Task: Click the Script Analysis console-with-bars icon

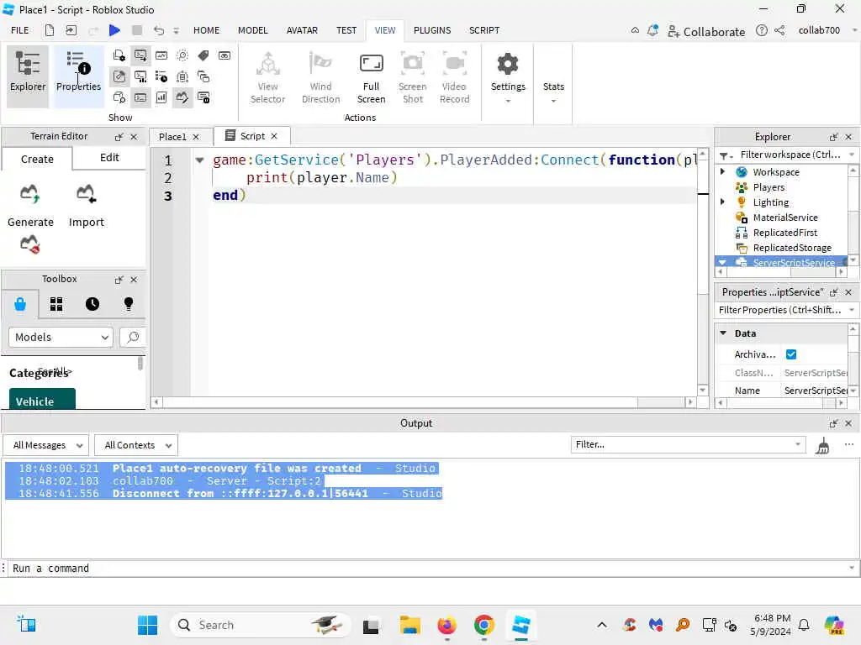Action: click(x=140, y=76)
